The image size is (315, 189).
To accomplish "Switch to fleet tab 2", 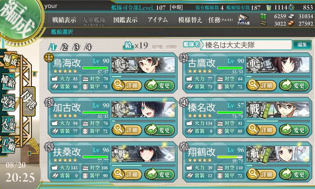I will pyautogui.click(x=65, y=47).
